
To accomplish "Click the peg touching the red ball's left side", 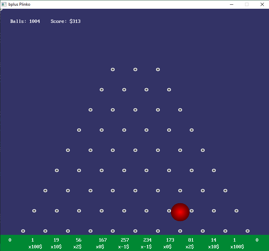I will tap(169, 211).
